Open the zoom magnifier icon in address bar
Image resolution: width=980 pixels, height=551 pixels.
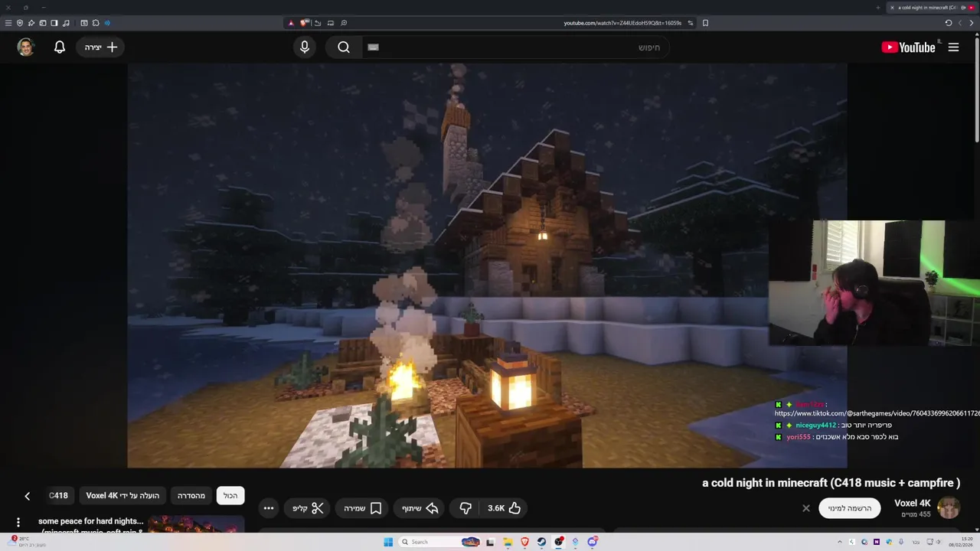[x=344, y=23]
